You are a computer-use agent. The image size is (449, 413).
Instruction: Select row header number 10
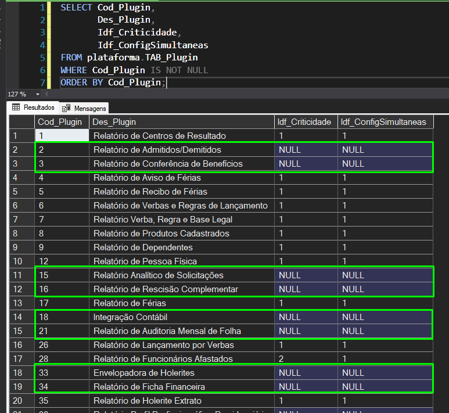point(21,261)
